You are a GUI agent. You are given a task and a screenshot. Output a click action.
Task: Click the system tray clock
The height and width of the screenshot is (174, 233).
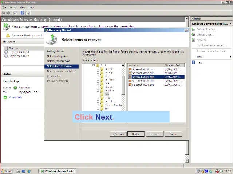coord(227,171)
